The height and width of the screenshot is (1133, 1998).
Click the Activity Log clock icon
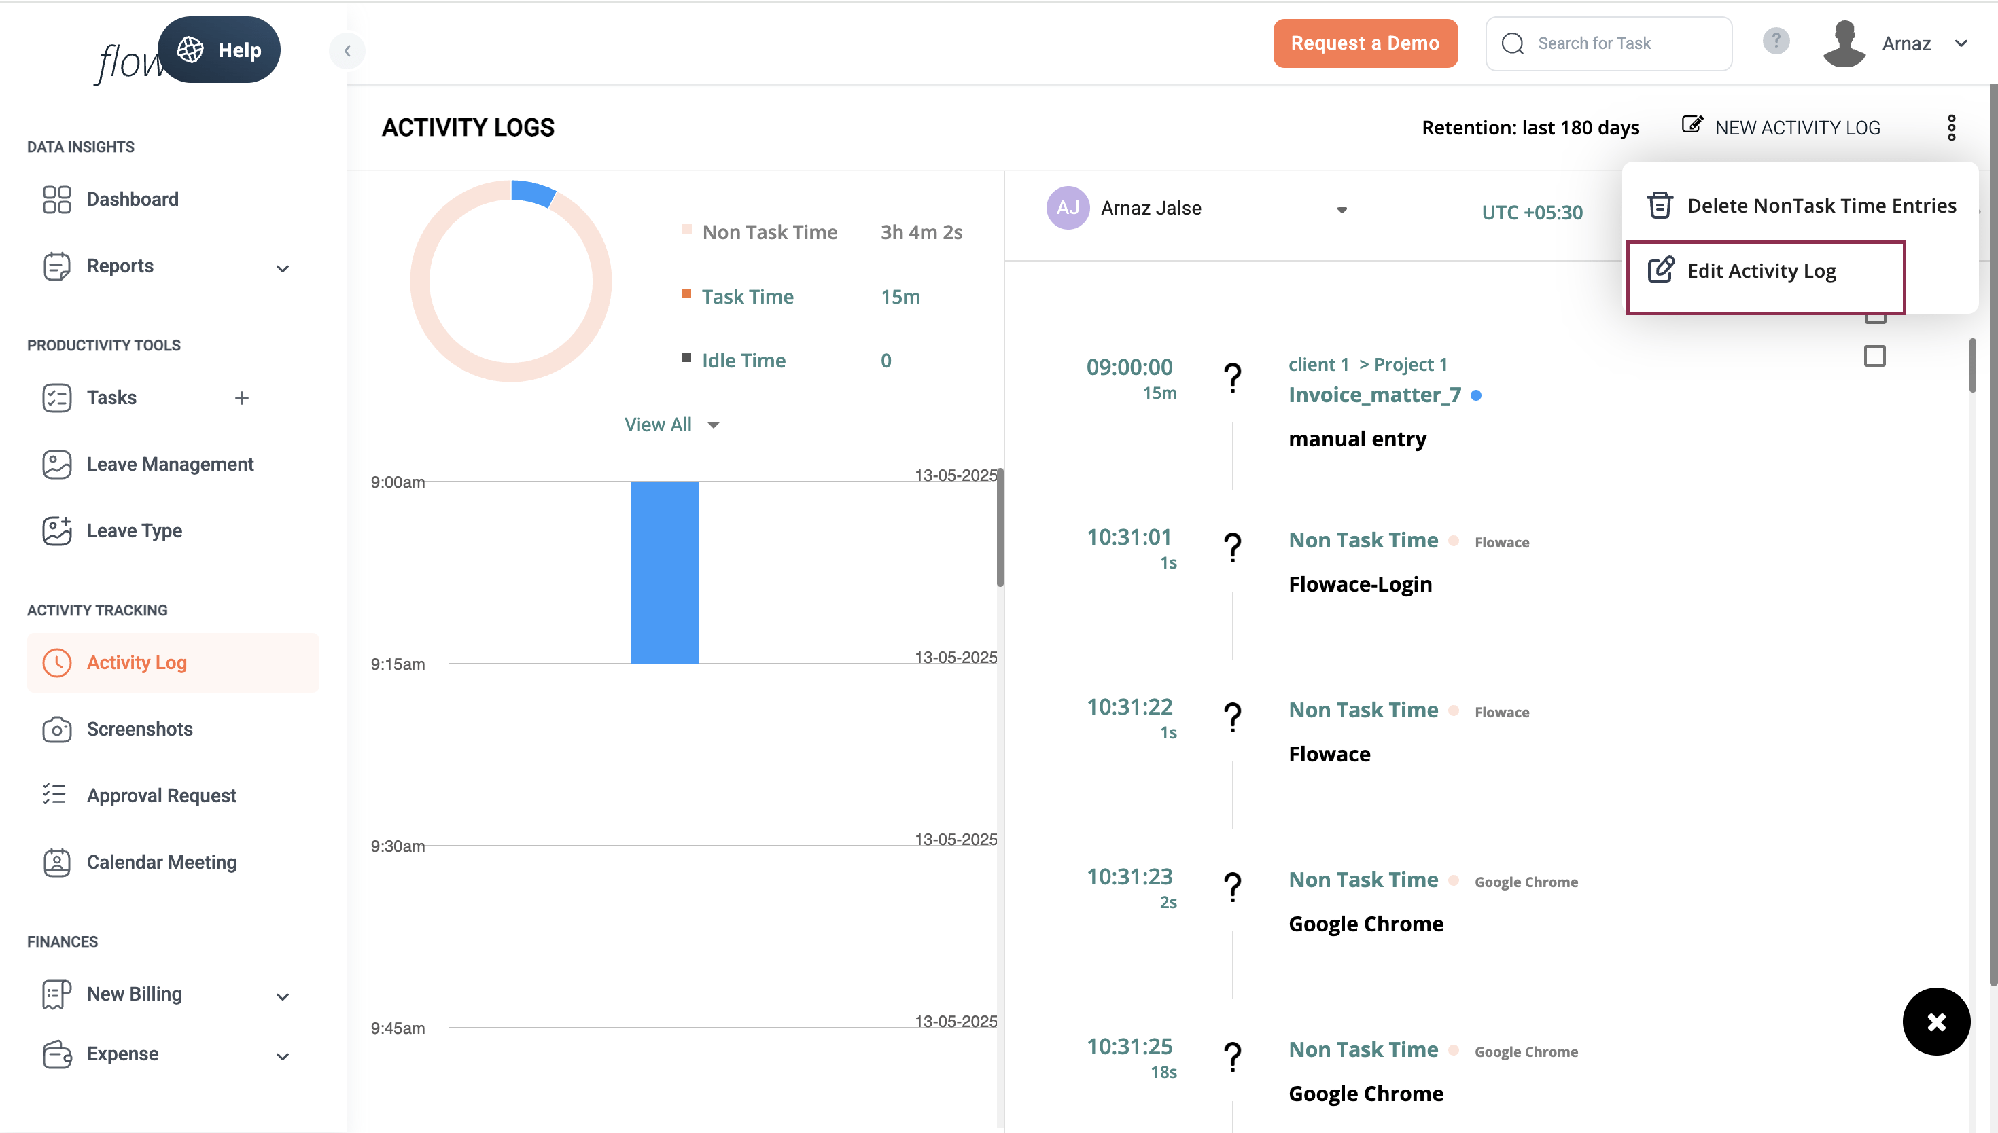(x=57, y=663)
